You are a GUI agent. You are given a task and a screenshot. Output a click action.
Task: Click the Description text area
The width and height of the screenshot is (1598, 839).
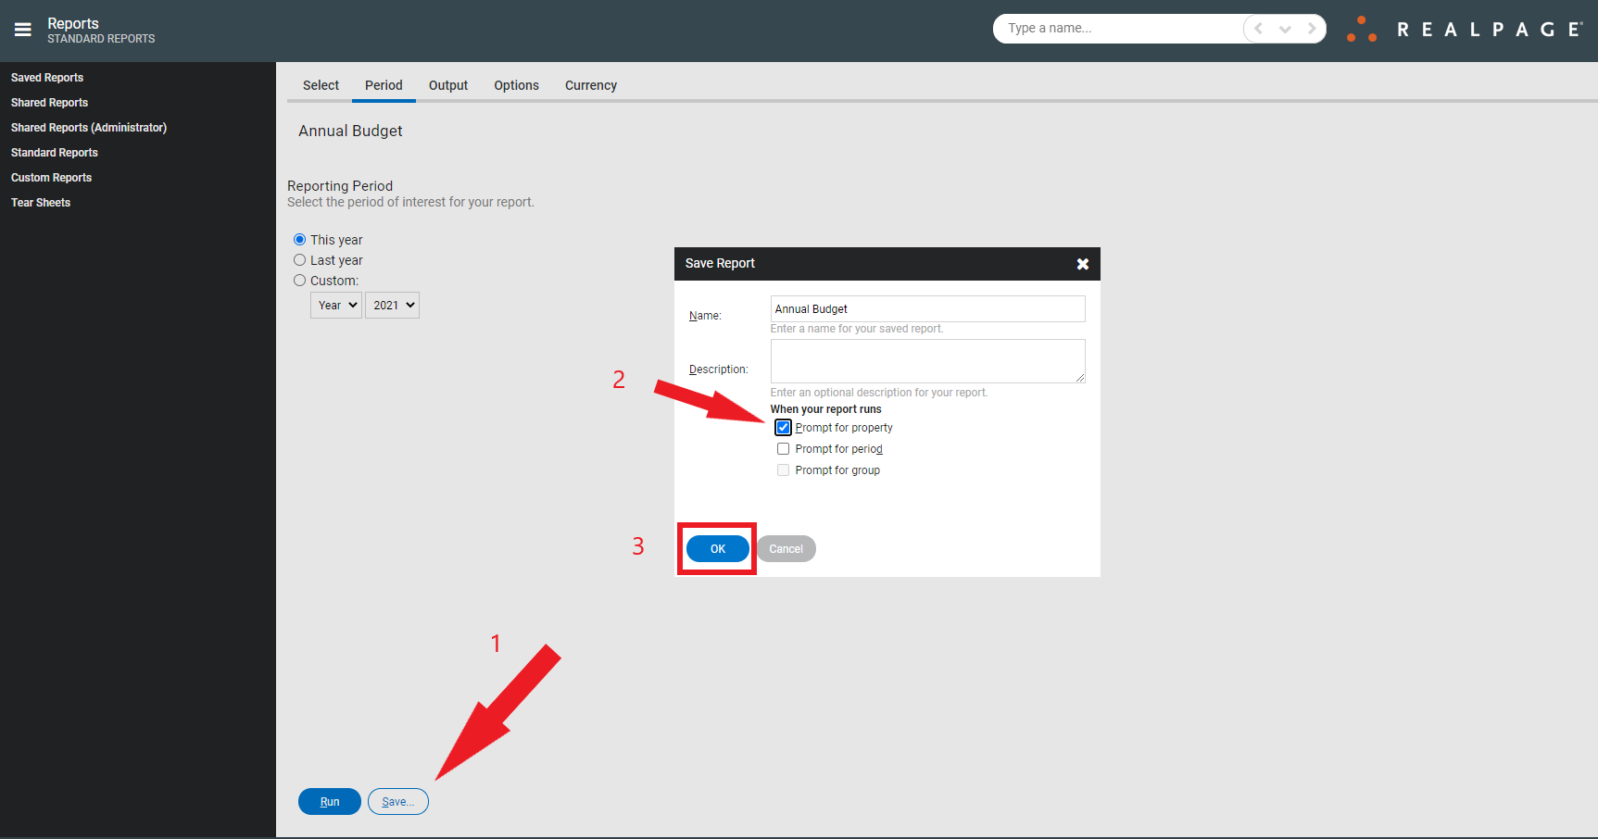click(x=927, y=361)
